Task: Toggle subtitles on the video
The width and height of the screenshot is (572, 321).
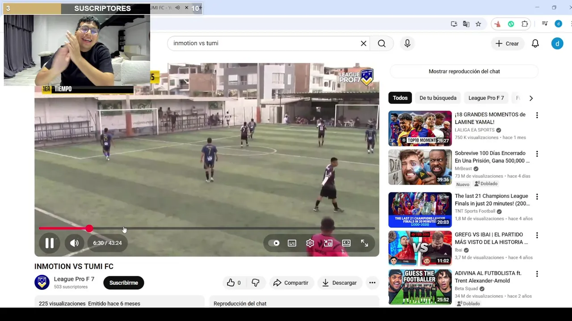Action: click(292, 243)
